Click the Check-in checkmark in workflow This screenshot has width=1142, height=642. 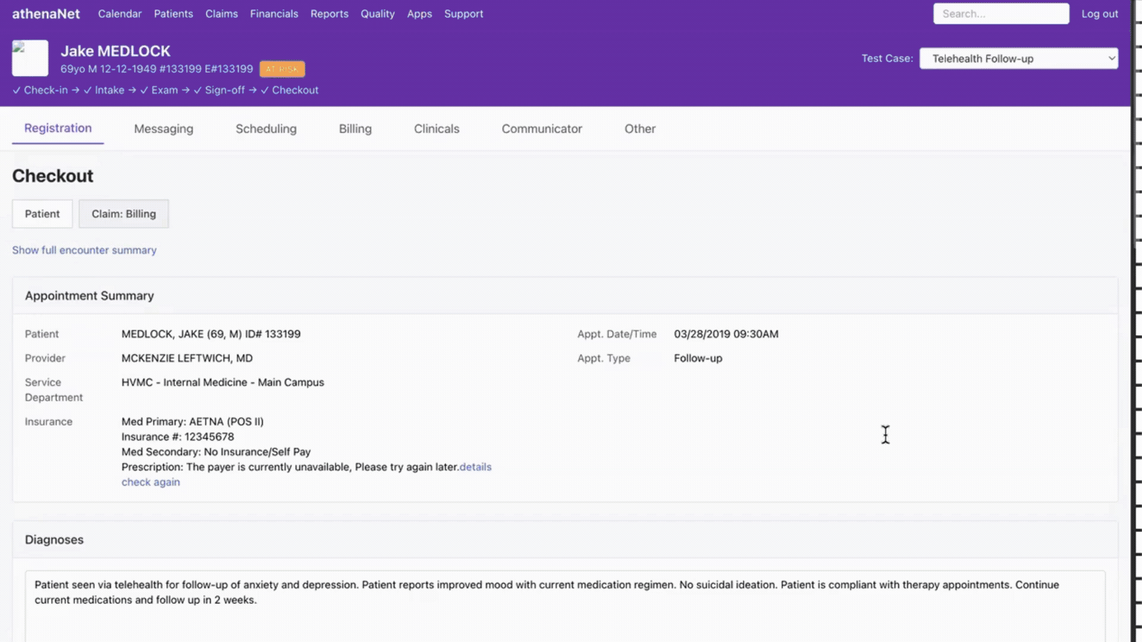15,90
